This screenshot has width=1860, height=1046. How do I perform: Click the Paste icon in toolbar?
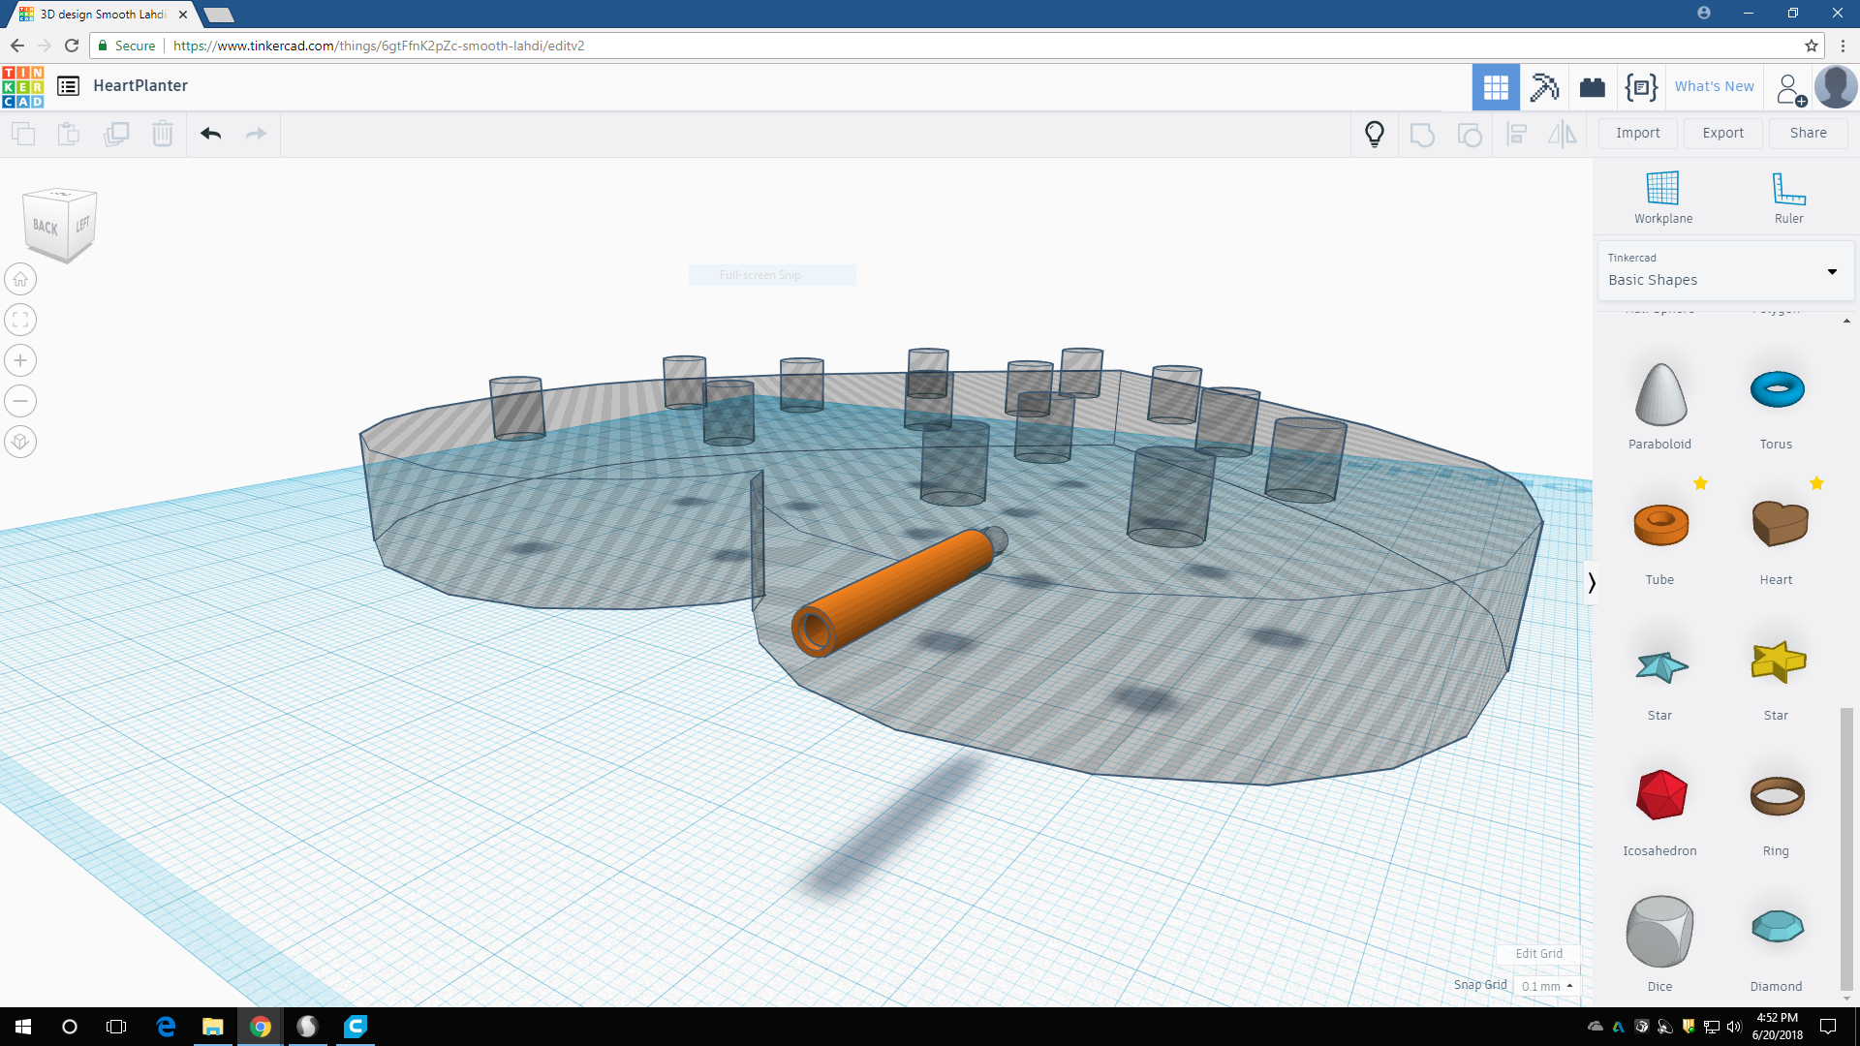[x=69, y=134]
